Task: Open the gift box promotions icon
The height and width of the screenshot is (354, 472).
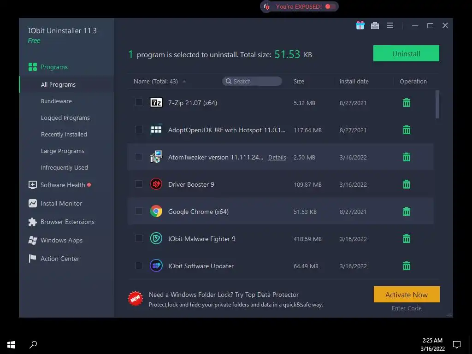Action: [360, 25]
